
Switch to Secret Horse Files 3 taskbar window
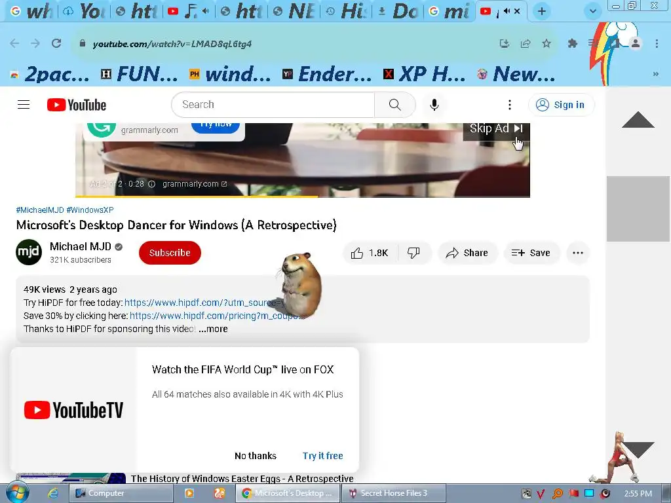click(394, 493)
